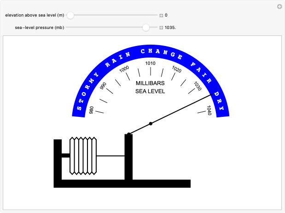The image size is (285, 213).
Task: Click the 'sea-level pressure (mb)' label
Action: click(x=40, y=28)
